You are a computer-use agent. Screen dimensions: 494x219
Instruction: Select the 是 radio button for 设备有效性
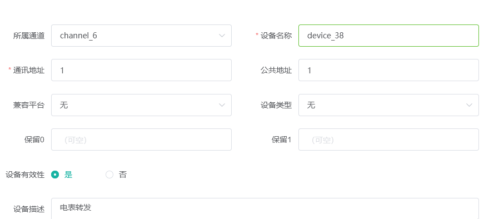point(55,175)
